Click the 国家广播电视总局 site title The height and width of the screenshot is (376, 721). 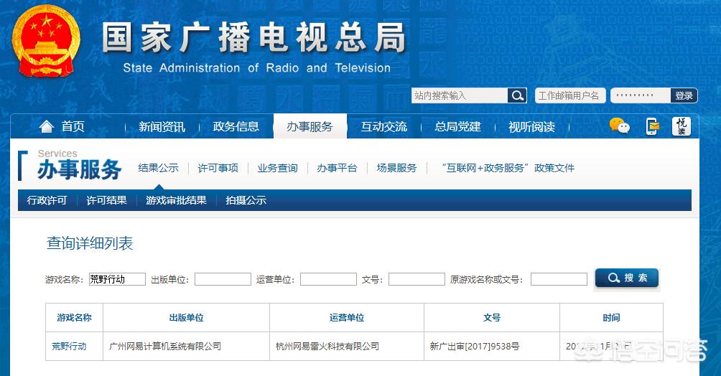pyautogui.click(x=253, y=37)
